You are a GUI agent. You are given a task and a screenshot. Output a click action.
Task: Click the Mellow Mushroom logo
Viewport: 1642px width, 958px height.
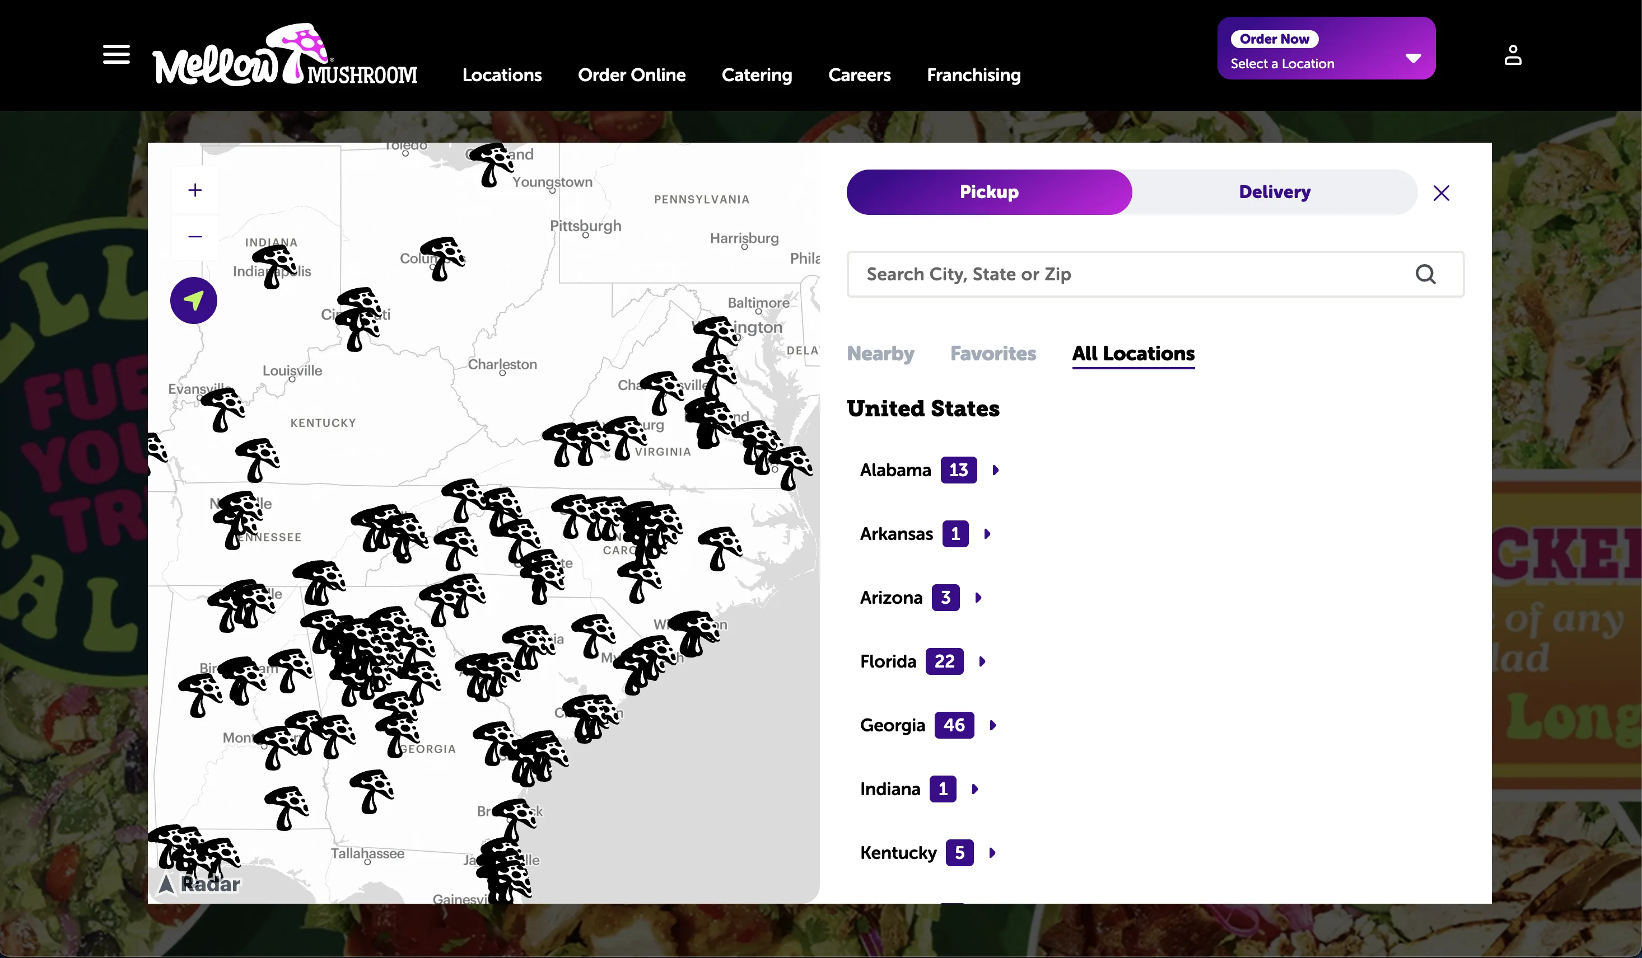284,55
